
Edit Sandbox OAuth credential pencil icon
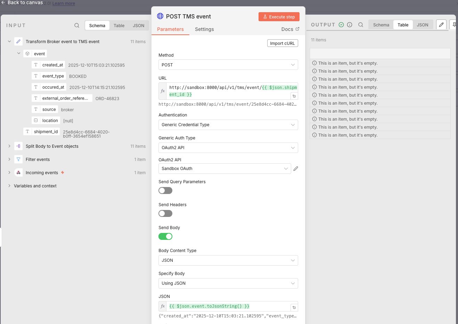click(x=296, y=169)
